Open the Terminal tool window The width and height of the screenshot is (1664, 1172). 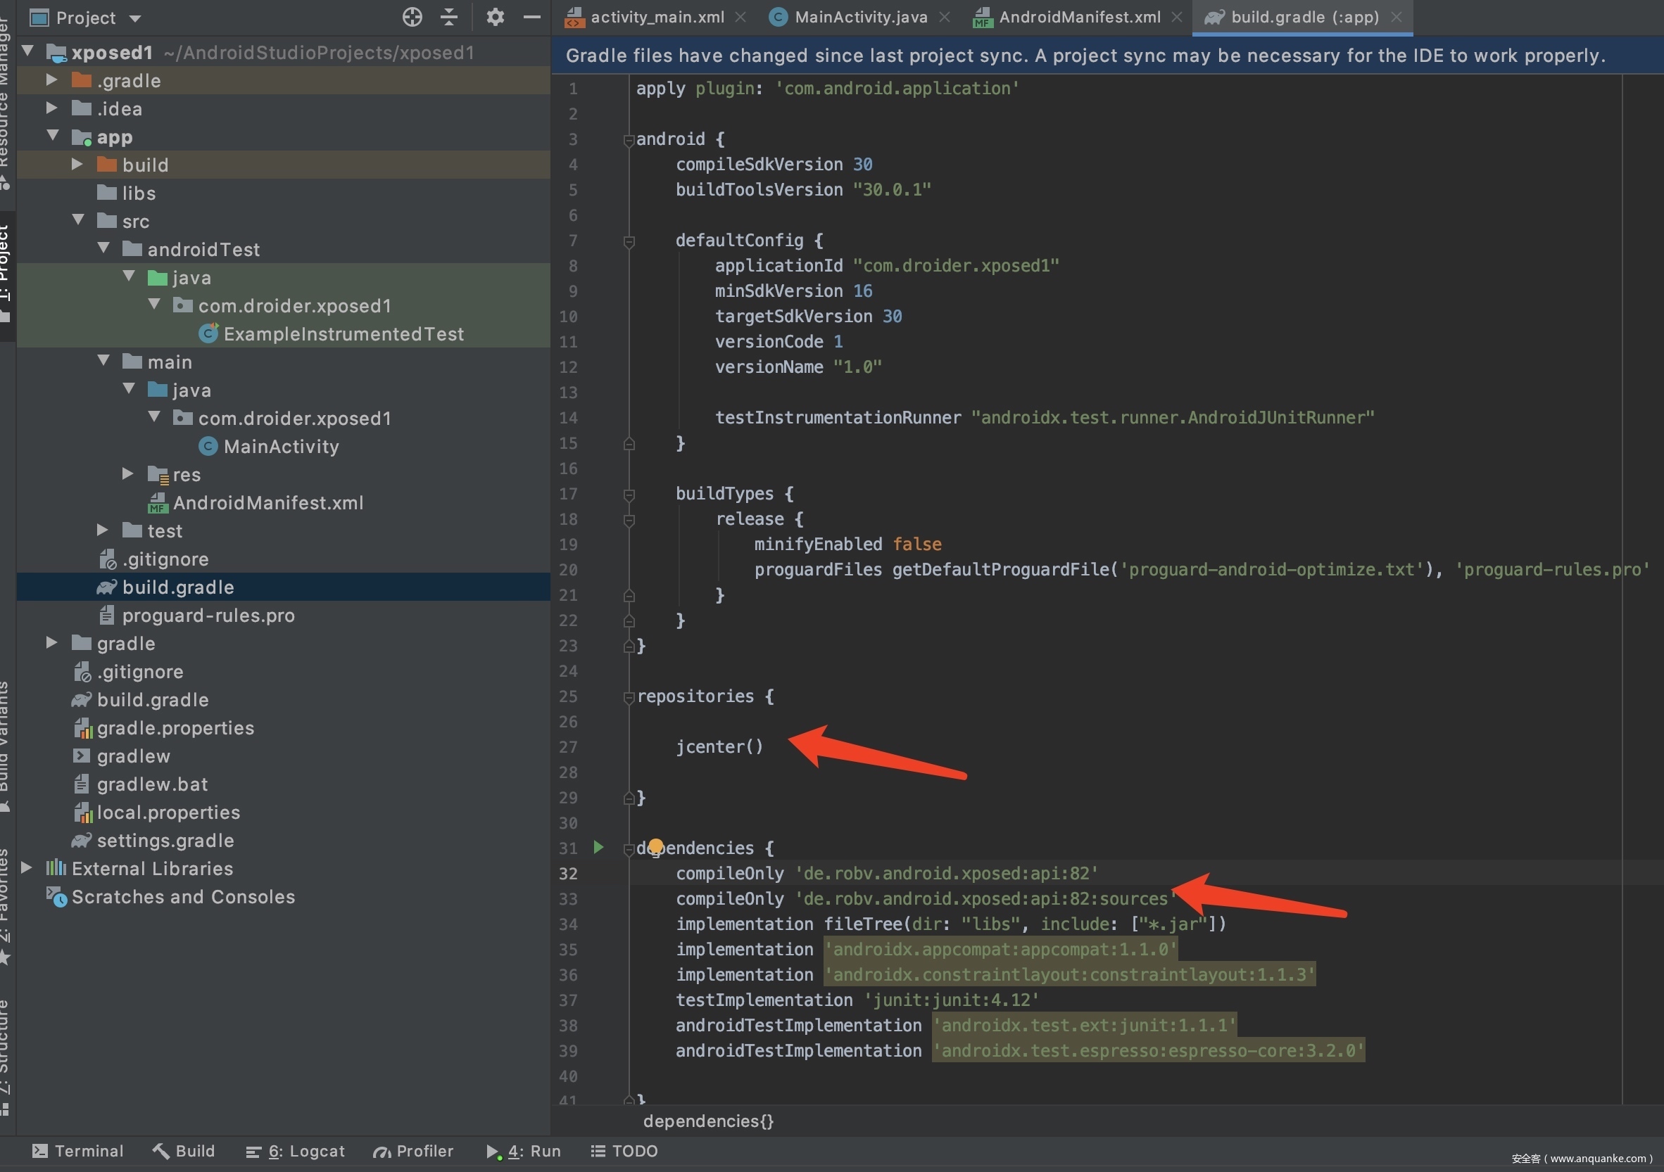(x=78, y=1151)
